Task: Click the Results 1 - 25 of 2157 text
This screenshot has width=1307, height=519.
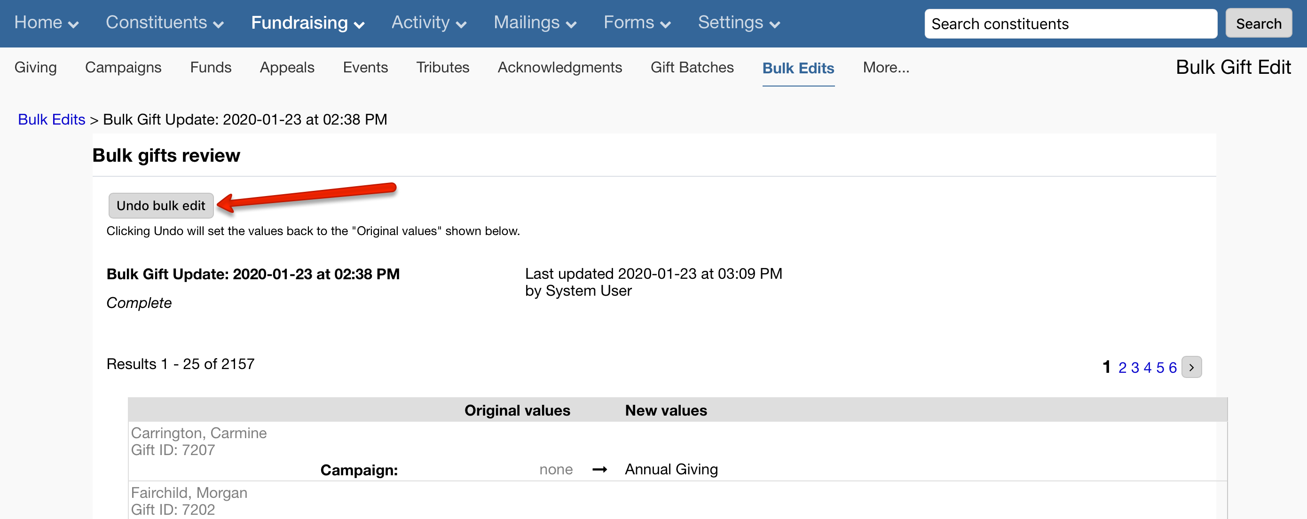Action: pyautogui.click(x=181, y=364)
